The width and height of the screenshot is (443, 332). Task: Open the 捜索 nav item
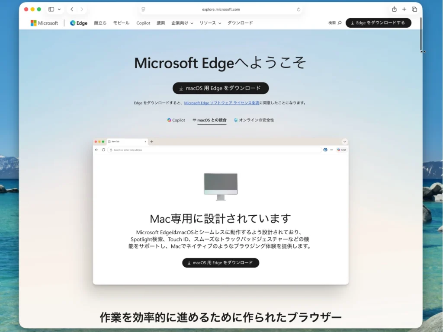(161, 23)
